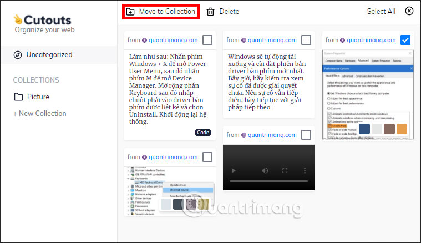Check the card starting 'Windows sẽ tự động'
The image size is (421, 243).
pos(306,40)
